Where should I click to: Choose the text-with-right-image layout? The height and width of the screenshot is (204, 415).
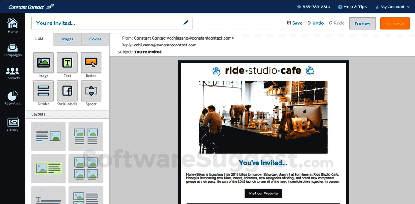pyautogui.click(x=48, y=136)
